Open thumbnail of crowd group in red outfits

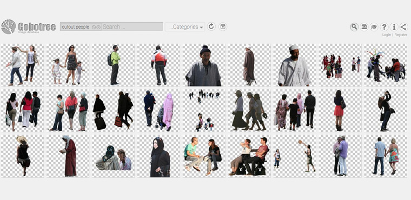(x=340, y=65)
